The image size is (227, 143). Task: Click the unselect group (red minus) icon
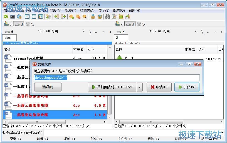pos(78,17)
